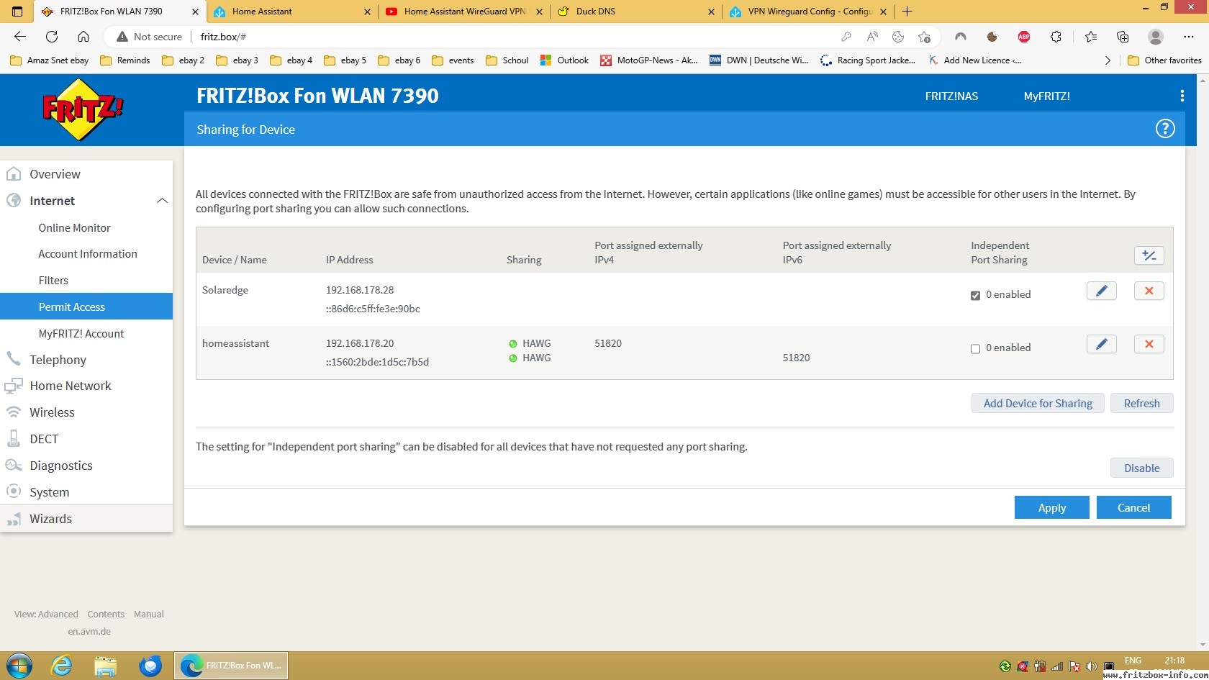Open the browser profile avatar
1209x680 pixels.
[x=1156, y=37]
